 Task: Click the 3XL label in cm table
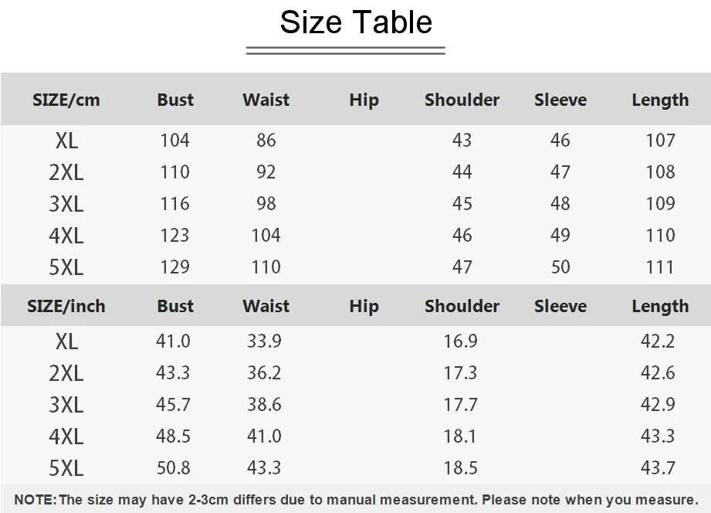pyautogui.click(x=66, y=204)
